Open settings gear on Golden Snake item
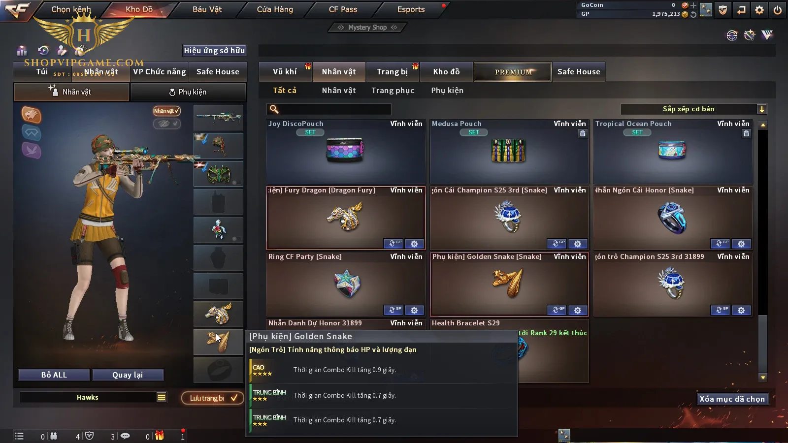The height and width of the screenshot is (443, 788). coord(578,310)
